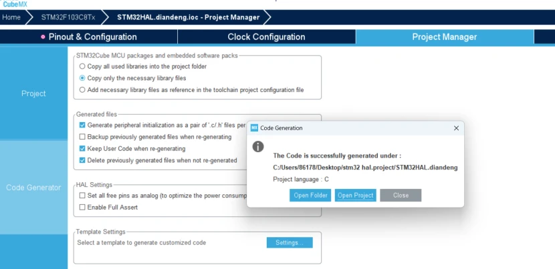Screen dimensions: 555x269
Task: Click the HAL Settings group label
Action: pyautogui.click(x=94, y=184)
